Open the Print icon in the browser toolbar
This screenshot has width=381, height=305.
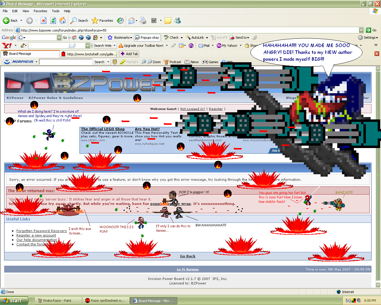(x=143, y=20)
